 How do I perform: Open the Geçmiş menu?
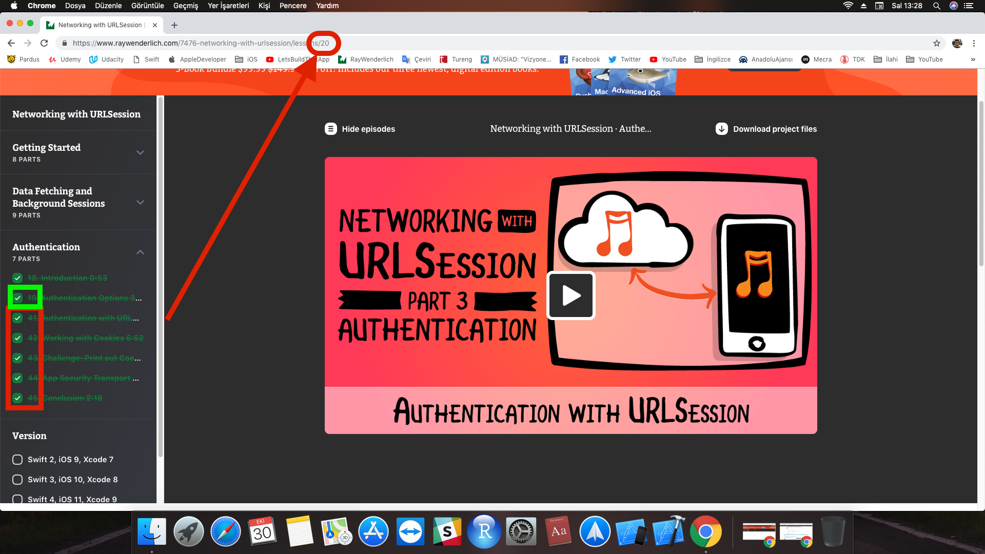click(x=186, y=6)
